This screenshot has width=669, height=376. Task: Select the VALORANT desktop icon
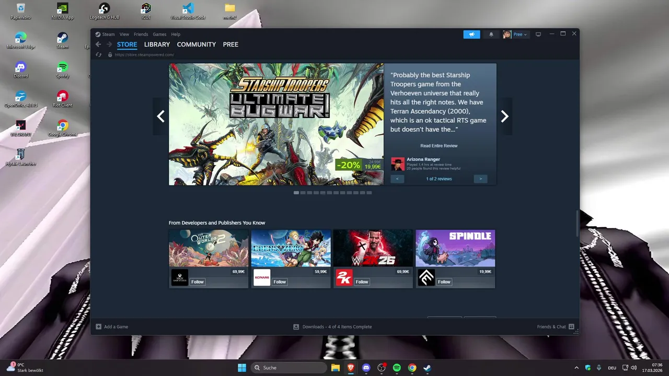(20, 128)
